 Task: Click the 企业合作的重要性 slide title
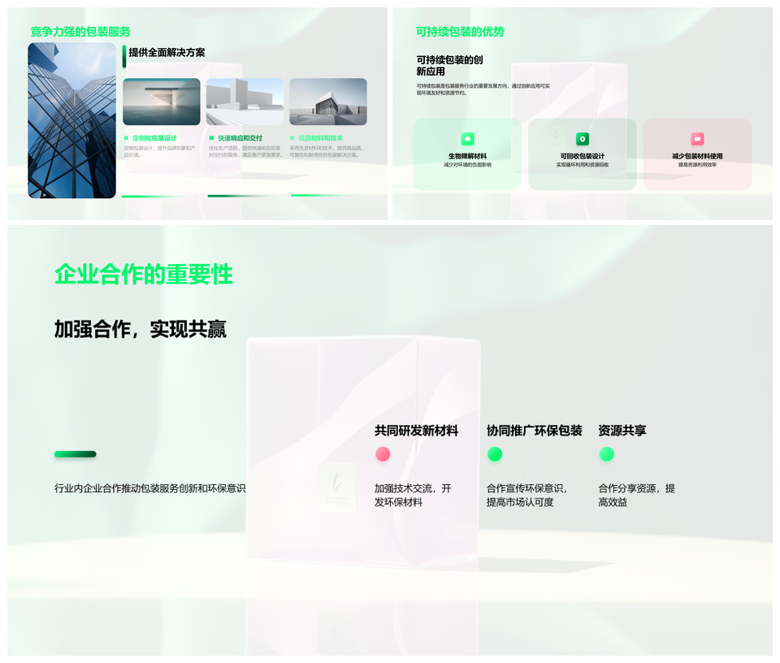(144, 275)
